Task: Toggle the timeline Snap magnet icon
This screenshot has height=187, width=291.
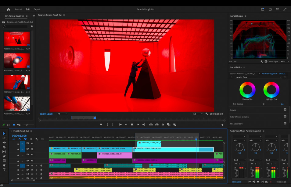Action: 19,139
